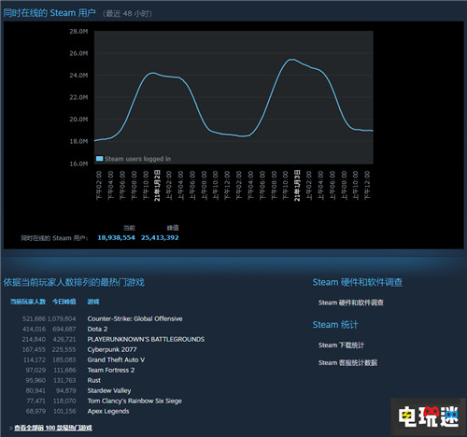Click the peak users value 25,413,392
This screenshot has height=437, width=467.
(160, 238)
